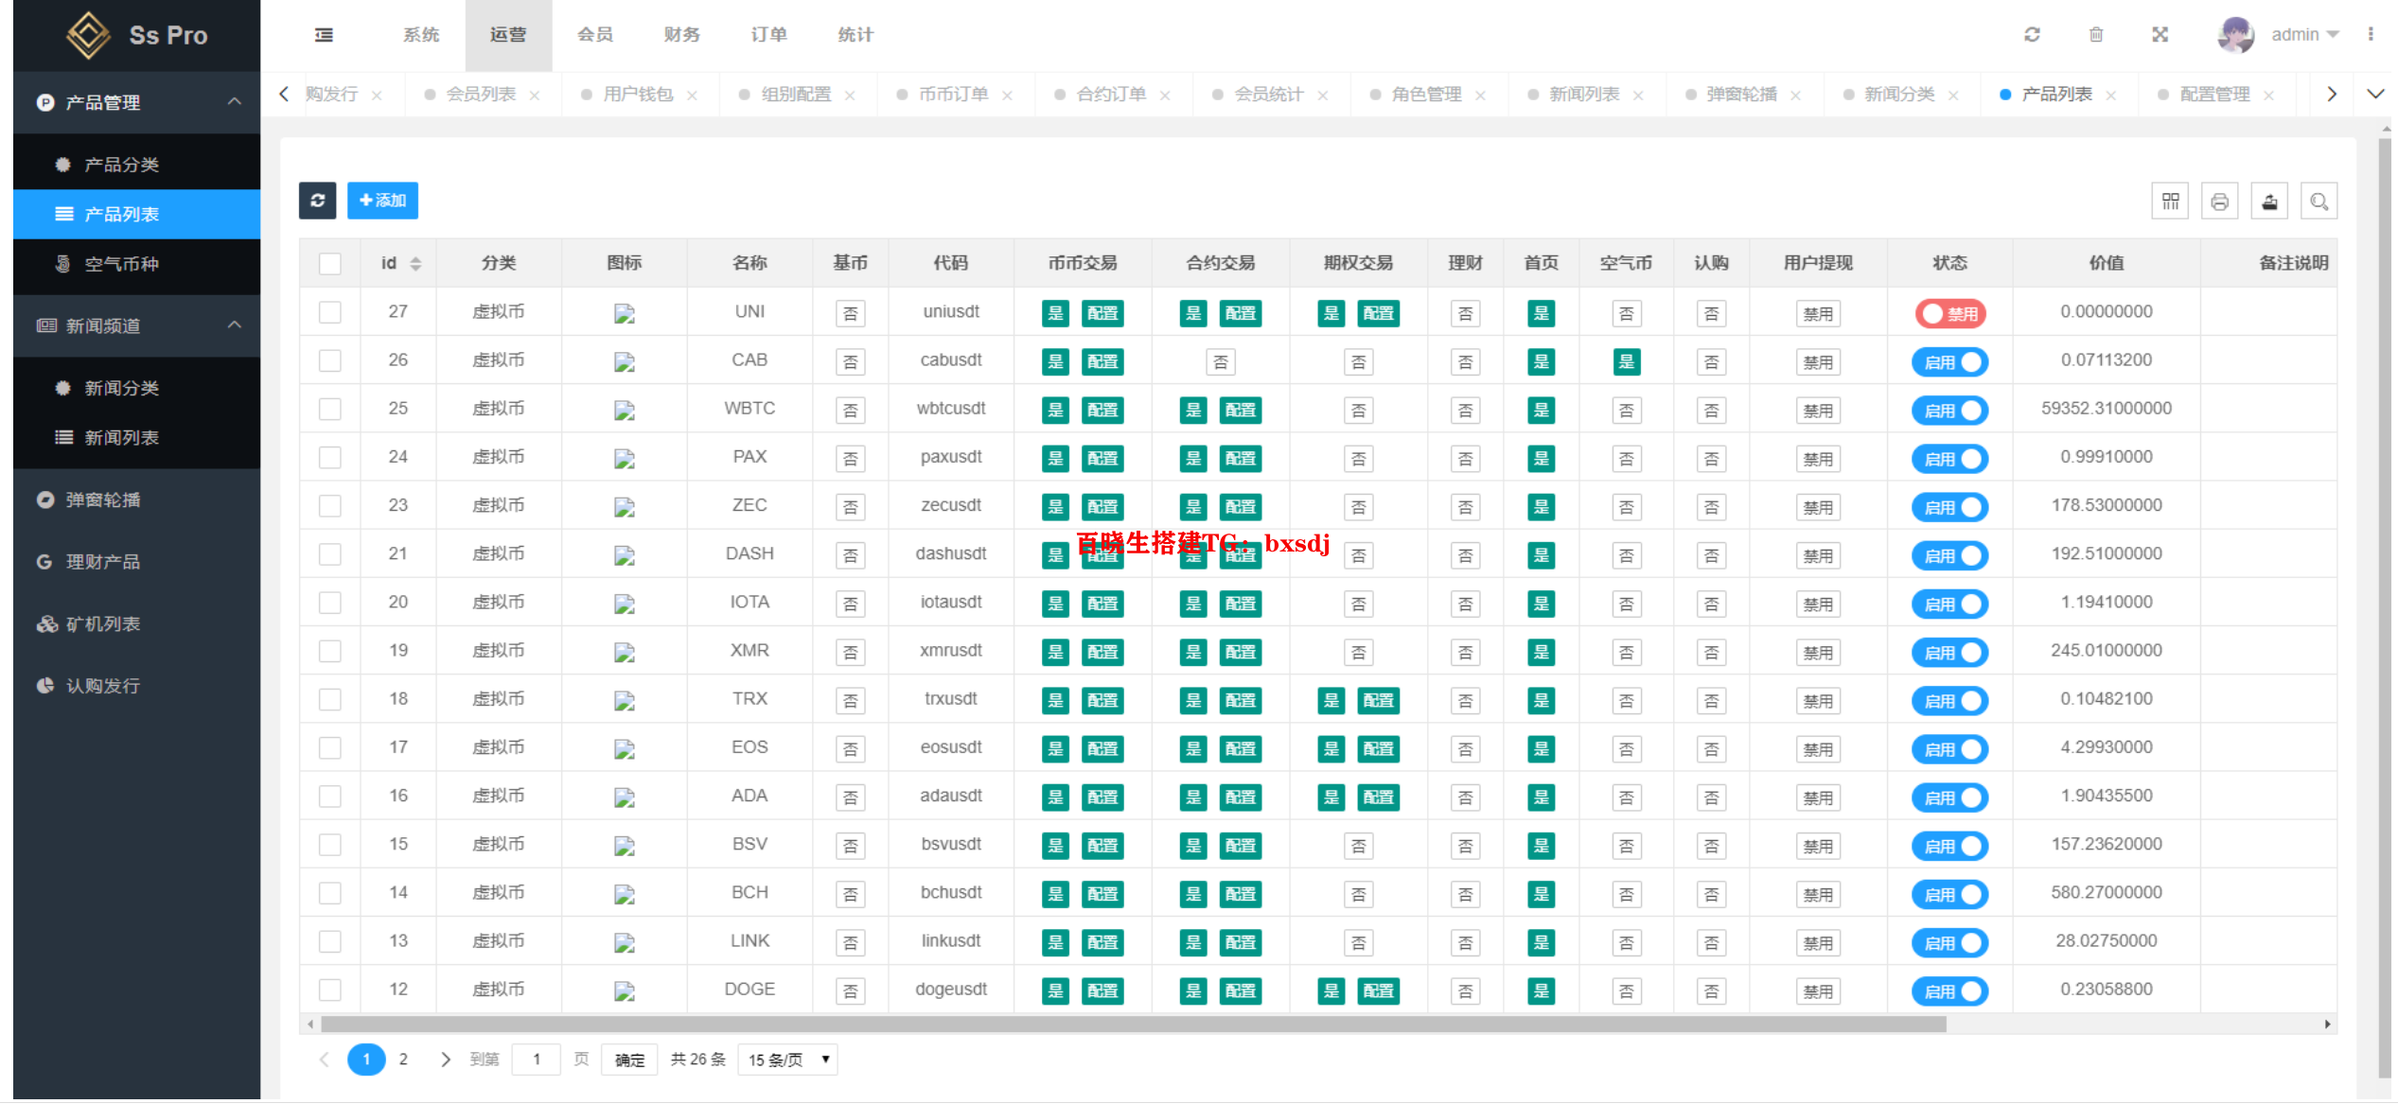Open 矿机列表 in the sidebar
The image size is (2398, 1104).
click(103, 625)
